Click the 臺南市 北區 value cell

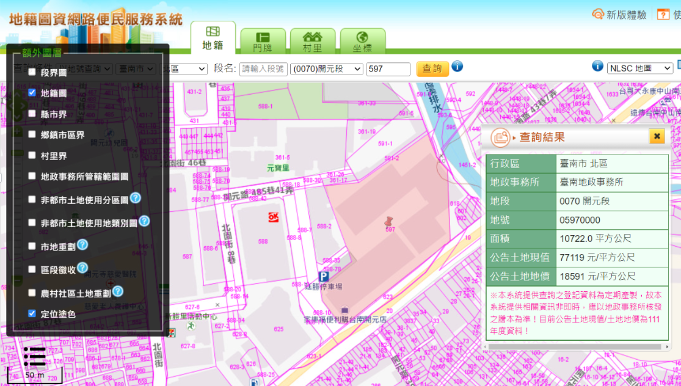point(612,164)
